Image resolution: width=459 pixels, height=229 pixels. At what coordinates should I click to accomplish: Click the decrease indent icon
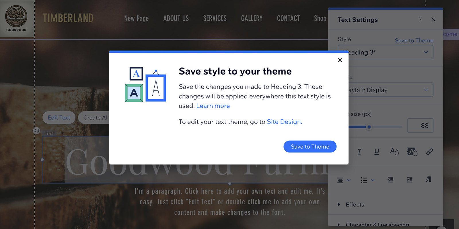[x=390, y=180]
